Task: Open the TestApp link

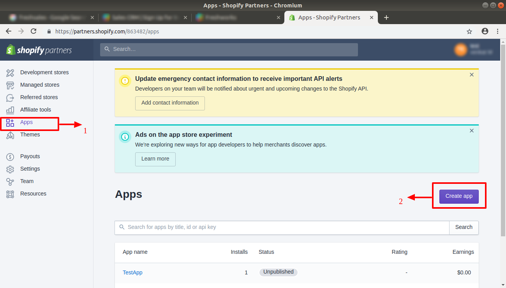Action: click(x=132, y=272)
